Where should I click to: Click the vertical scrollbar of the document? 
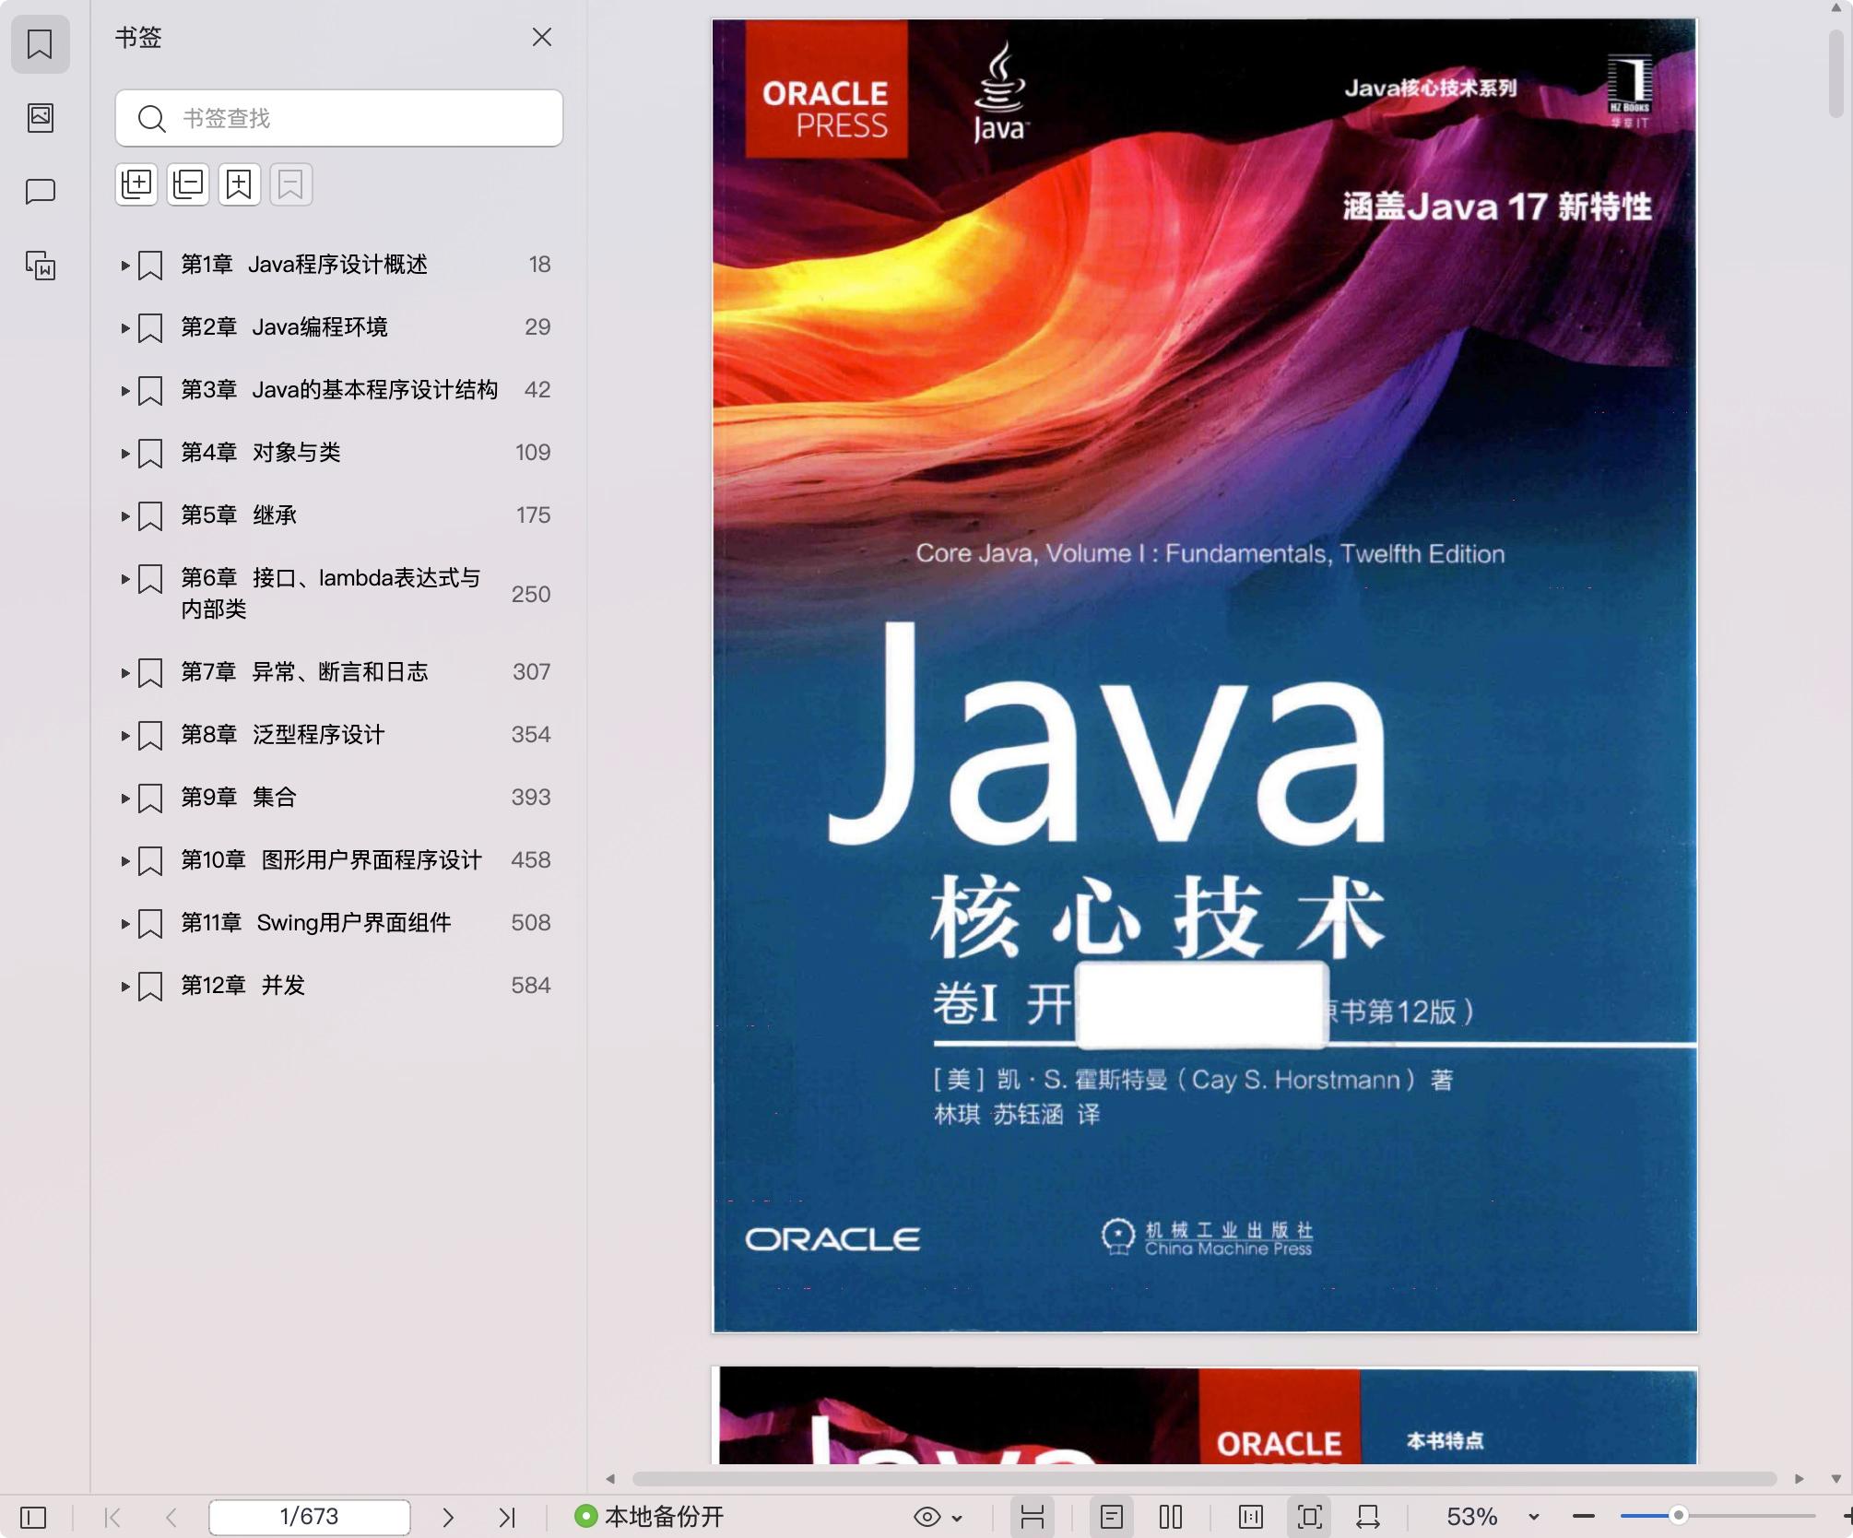point(1836,74)
